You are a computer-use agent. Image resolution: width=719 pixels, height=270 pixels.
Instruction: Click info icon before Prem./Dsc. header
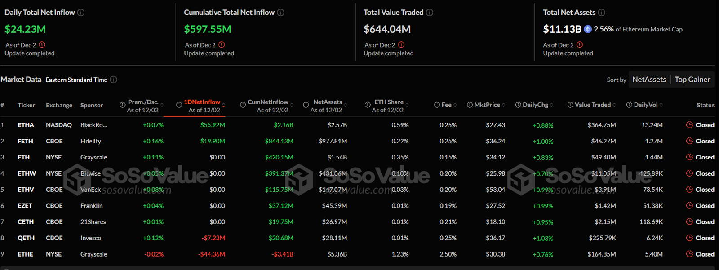tap(122, 105)
